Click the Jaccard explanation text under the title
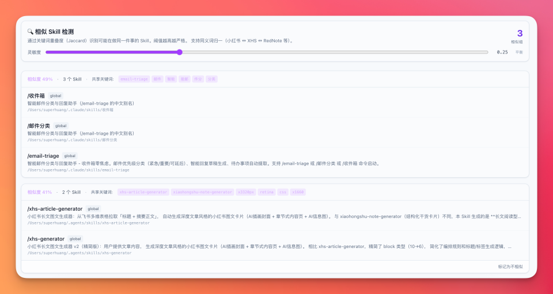The width and height of the screenshot is (553, 294). tap(161, 41)
